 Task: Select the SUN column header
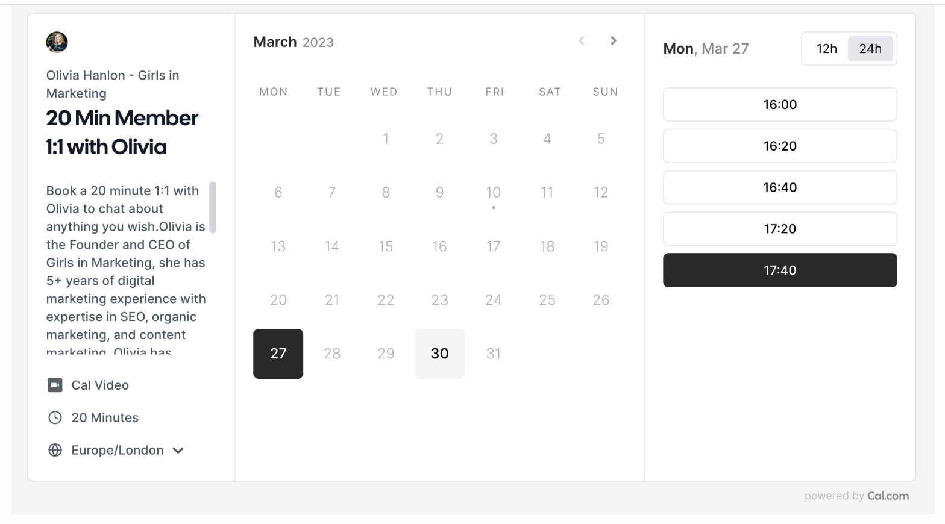click(x=604, y=92)
